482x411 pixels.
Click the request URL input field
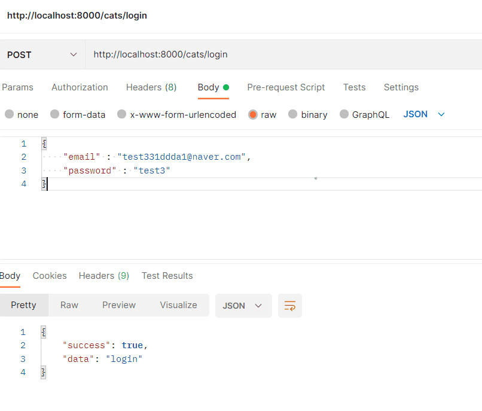click(x=283, y=54)
